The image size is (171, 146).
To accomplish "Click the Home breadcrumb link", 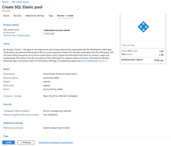I will click(x=5, y=2).
